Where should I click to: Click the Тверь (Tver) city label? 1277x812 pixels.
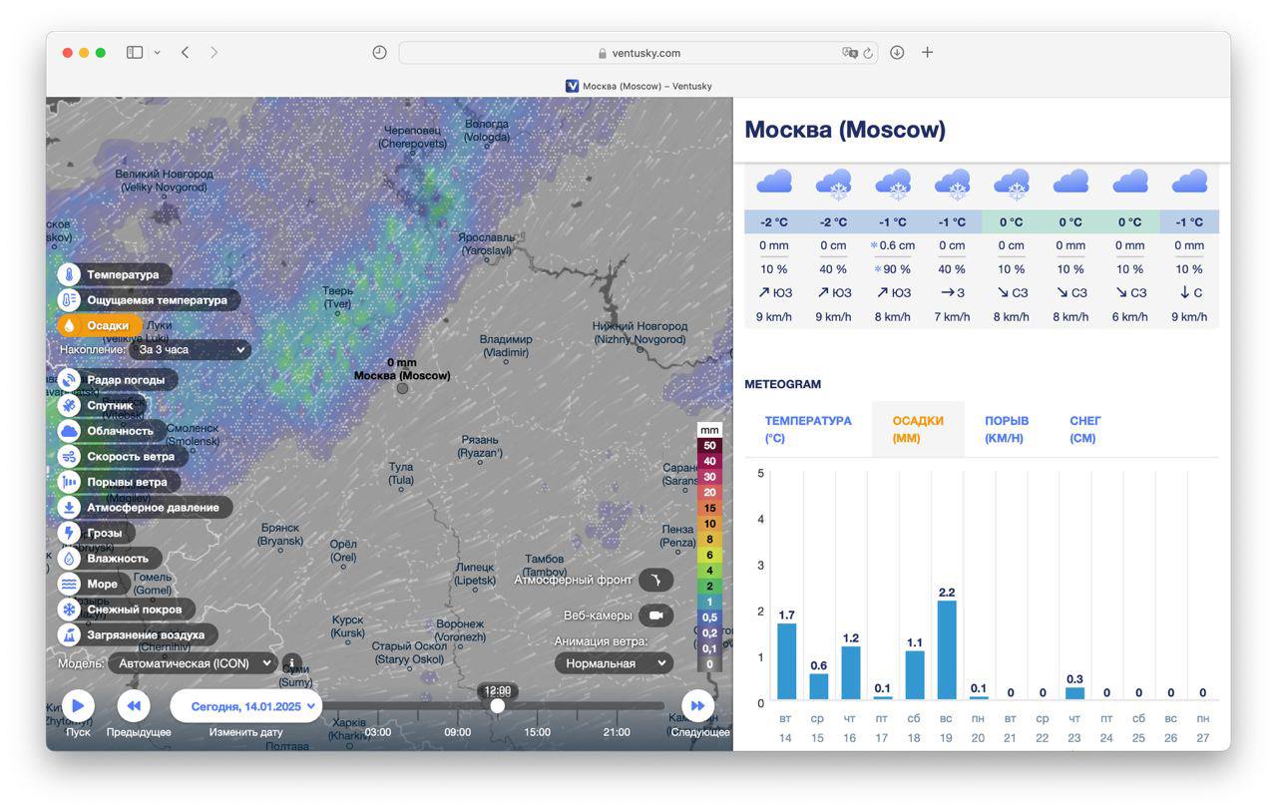pos(337,297)
